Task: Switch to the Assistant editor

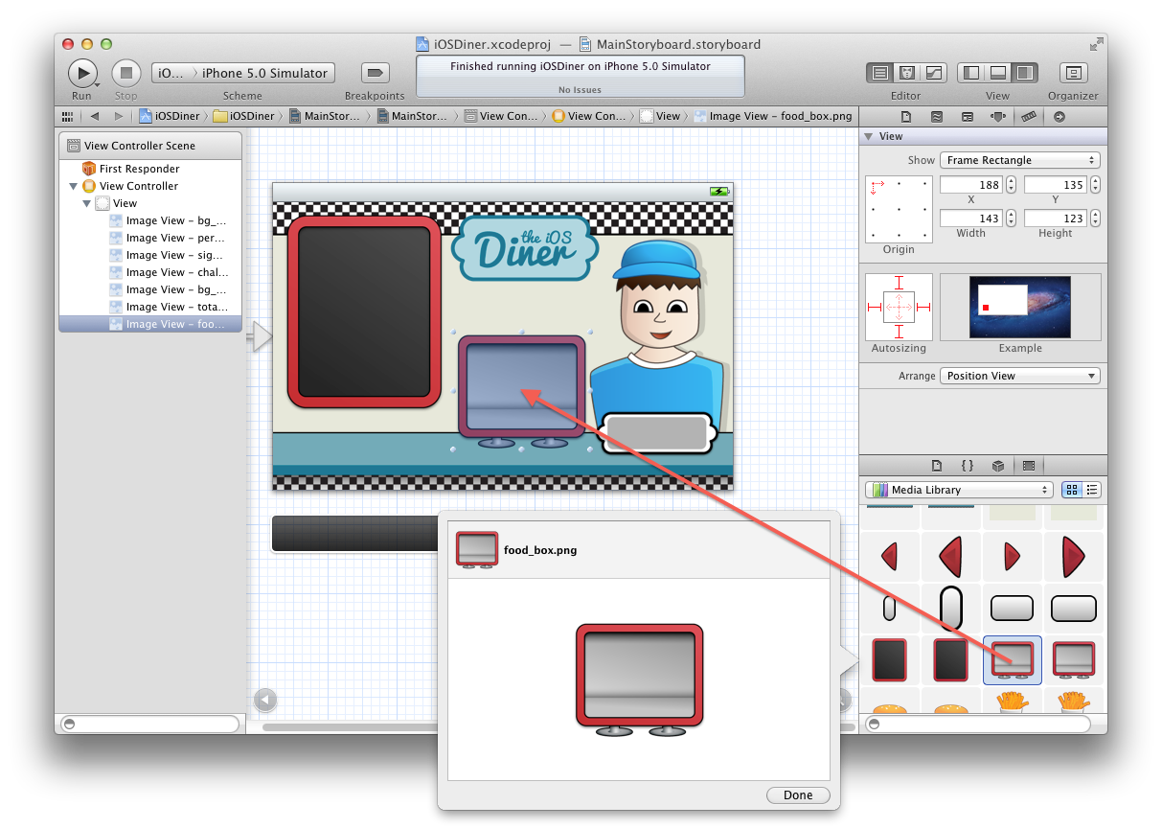Action: click(906, 73)
